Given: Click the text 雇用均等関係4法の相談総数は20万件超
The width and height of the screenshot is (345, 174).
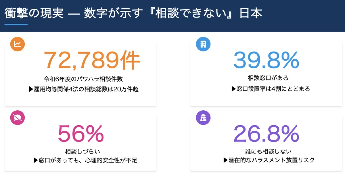Looking at the screenshot, I should (84, 89).
